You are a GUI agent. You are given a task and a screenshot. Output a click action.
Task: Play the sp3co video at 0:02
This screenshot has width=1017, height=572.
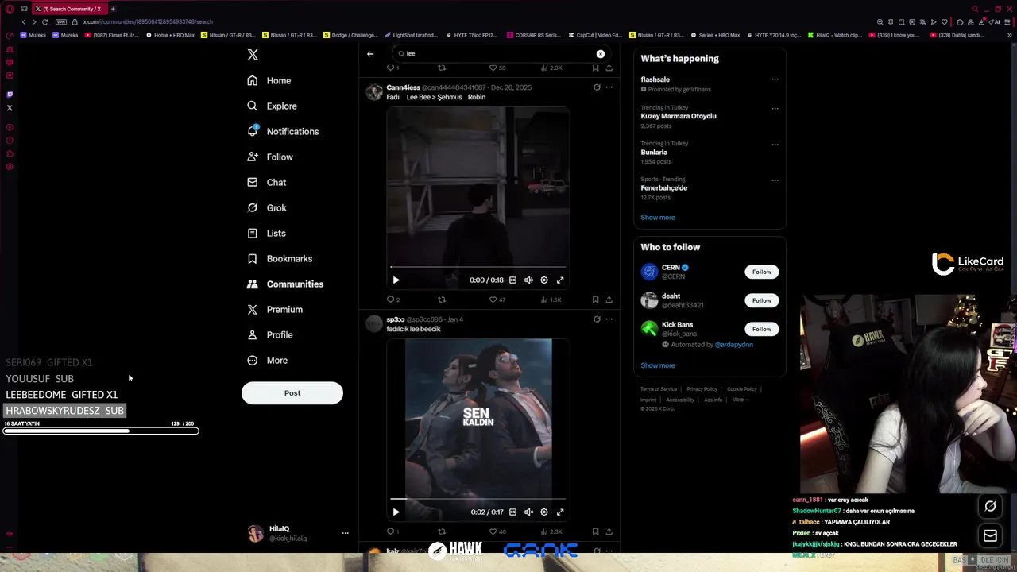tap(396, 512)
